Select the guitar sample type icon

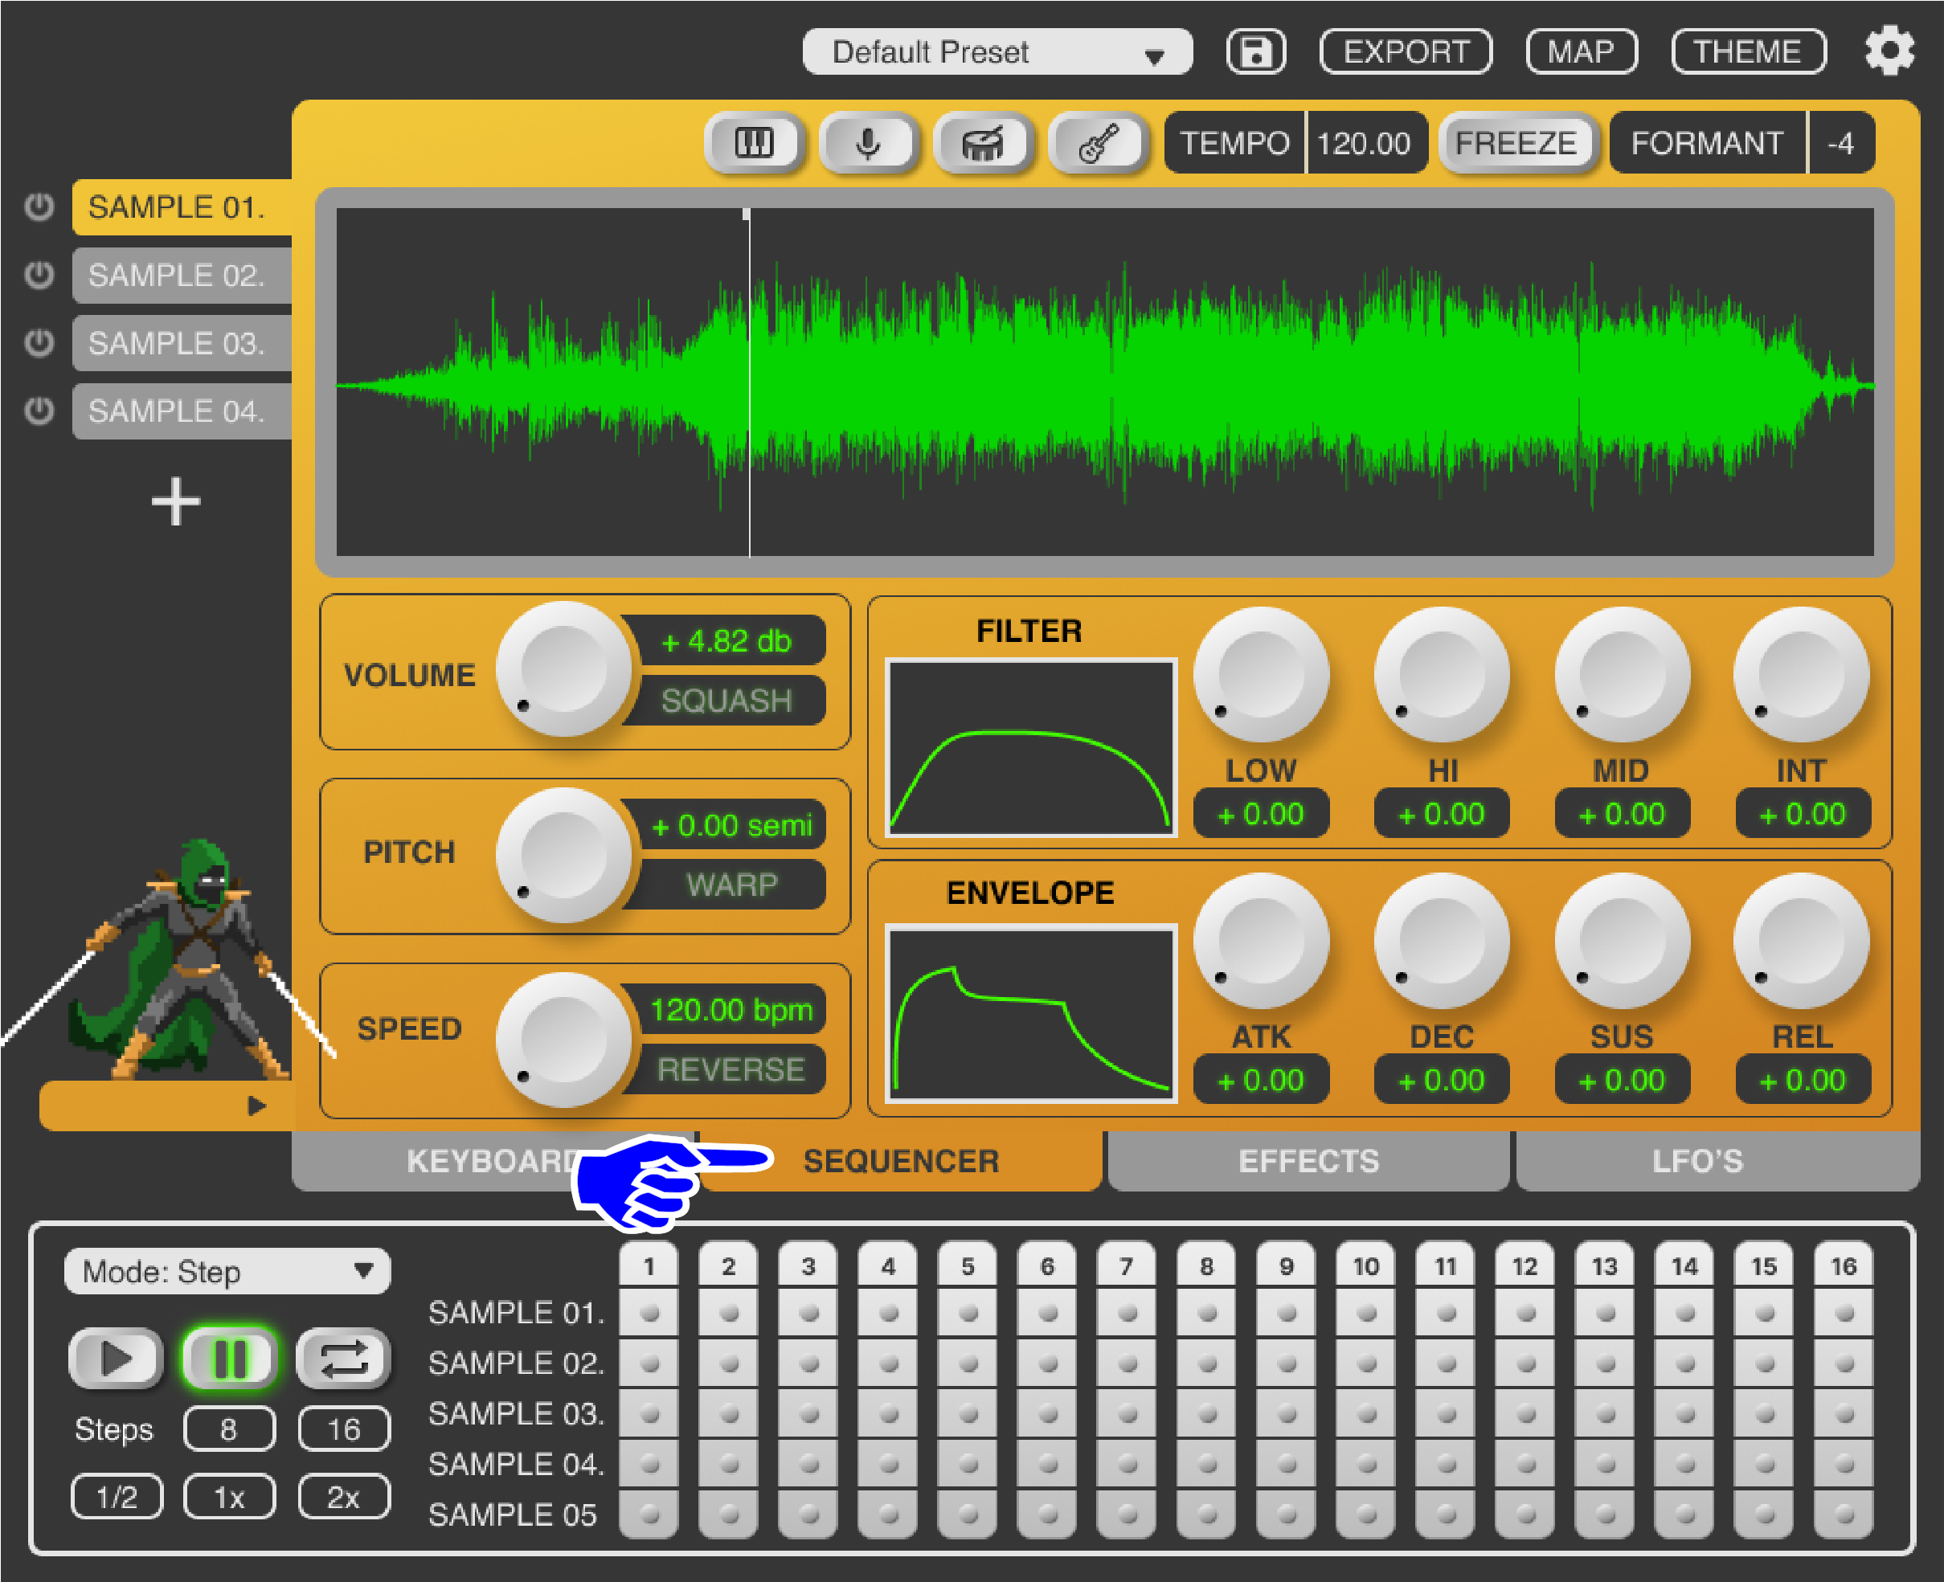(1100, 142)
